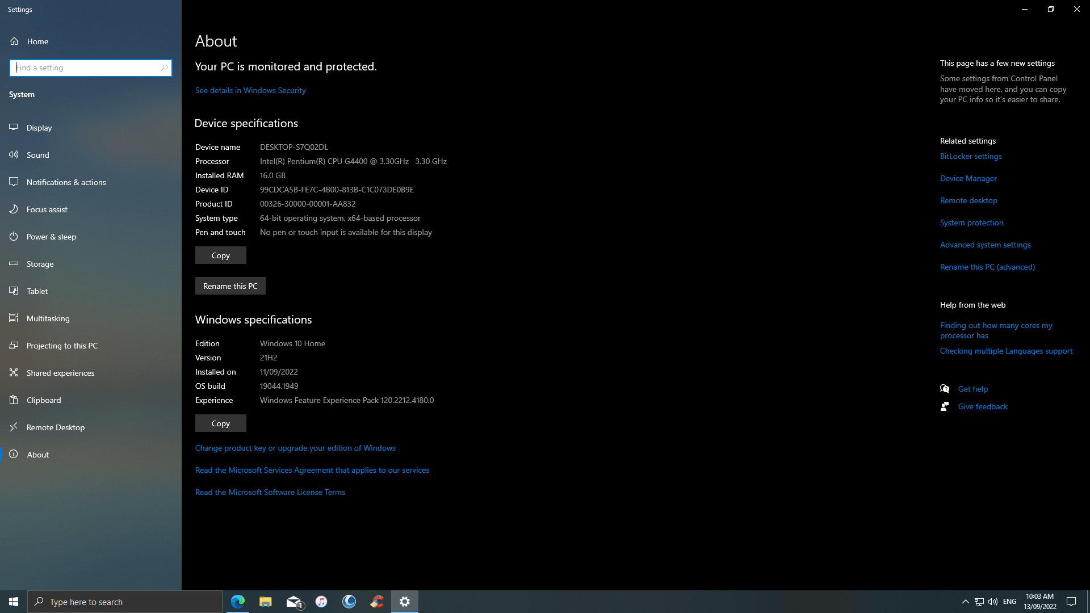Click the Sound speaker icon
Screen dimensions: 1090x613
(14, 154)
